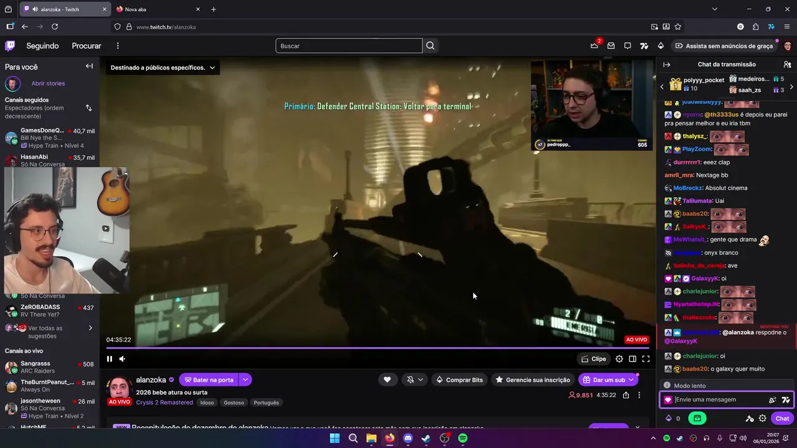Image resolution: width=797 pixels, height=448 pixels.
Task: Click the Idoso tag
Action: click(x=207, y=403)
